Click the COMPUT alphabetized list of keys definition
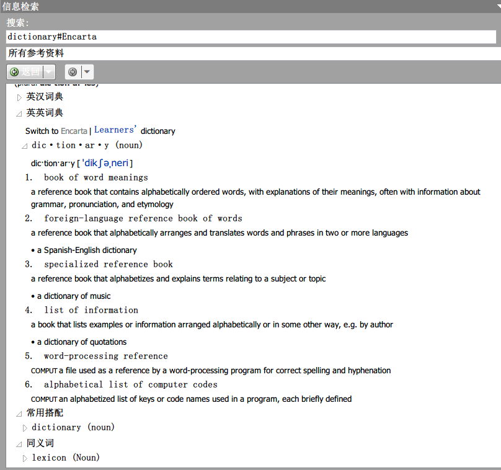This screenshot has width=501, height=470. tap(192, 399)
